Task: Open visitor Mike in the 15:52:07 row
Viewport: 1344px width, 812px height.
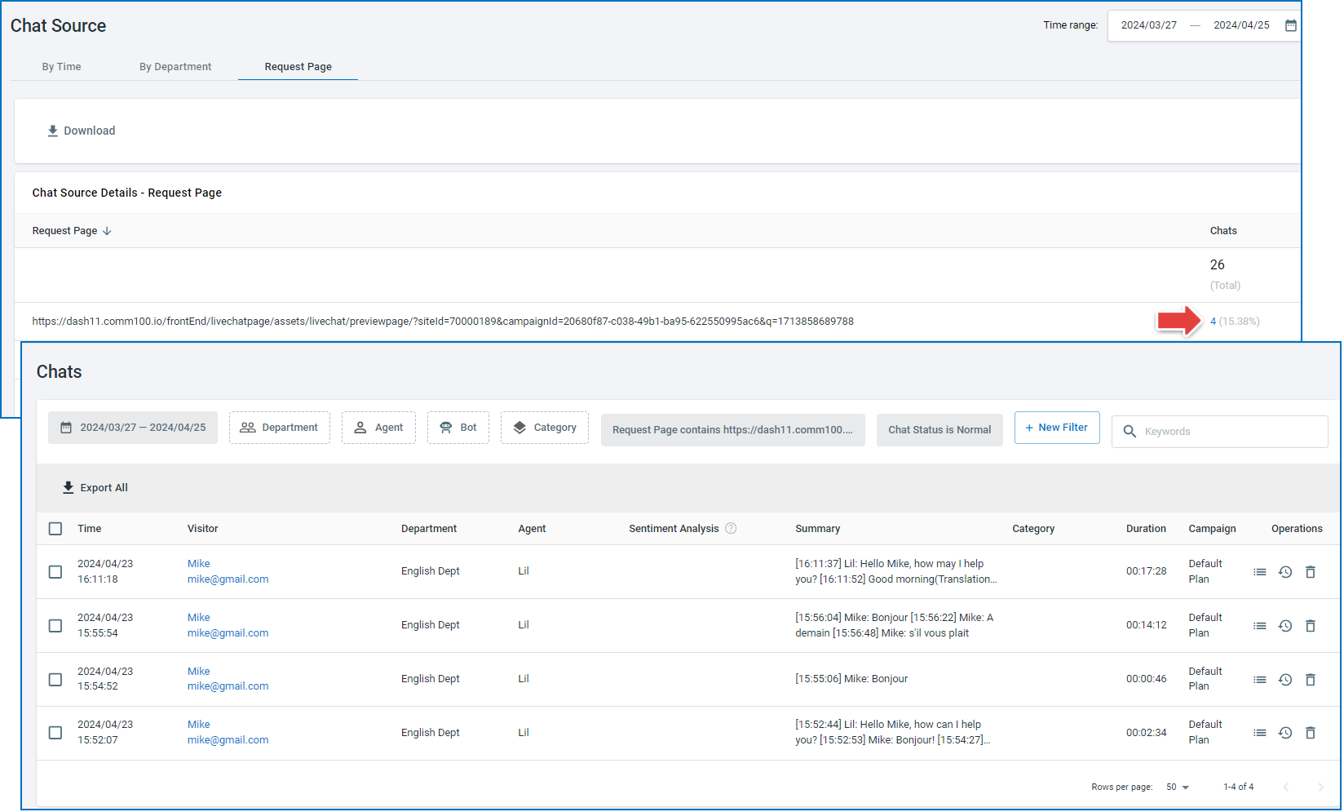Action: point(199,725)
